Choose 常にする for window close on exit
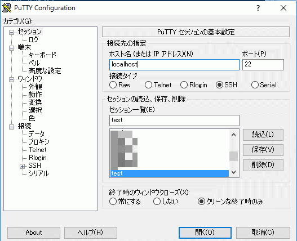 (x=113, y=201)
